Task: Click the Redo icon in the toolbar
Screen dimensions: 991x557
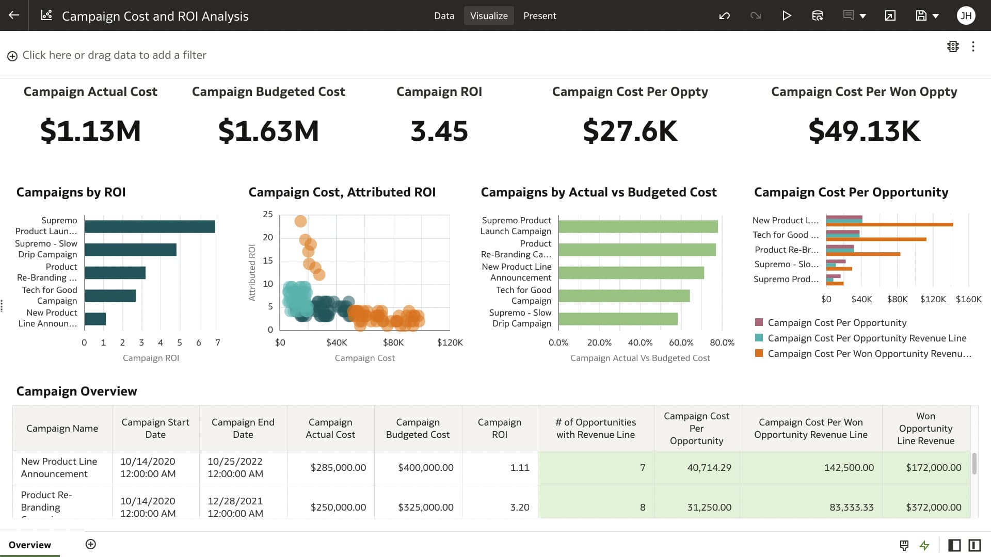Action: [756, 15]
